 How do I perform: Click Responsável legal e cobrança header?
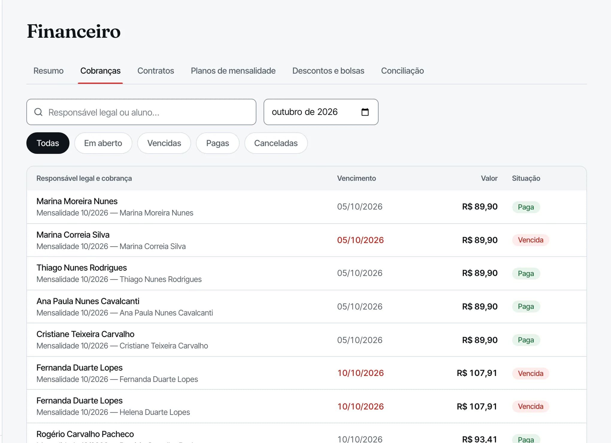84,178
